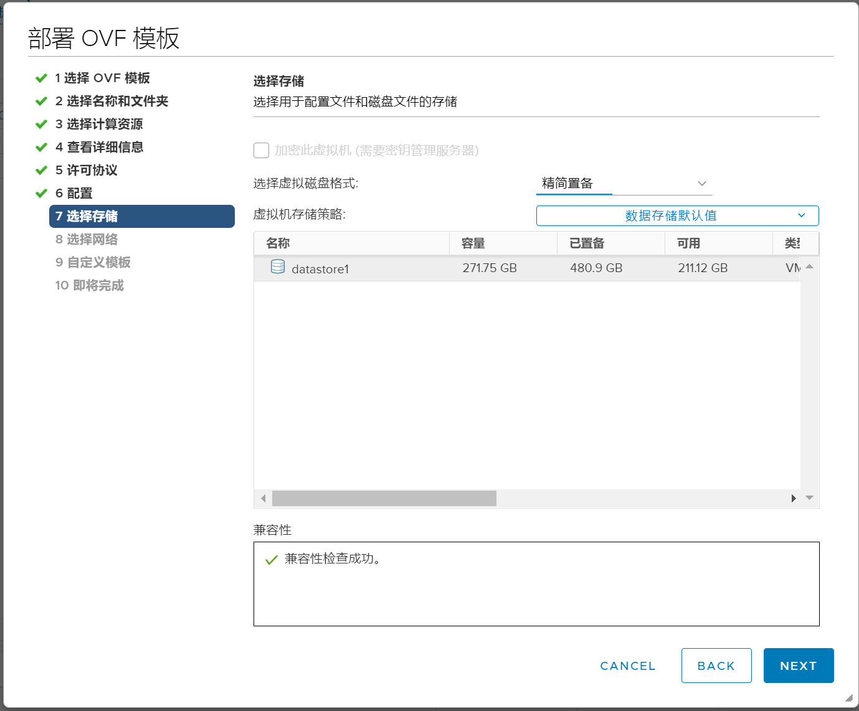Sort by the 容量 column header
The height and width of the screenshot is (711, 859).
click(x=473, y=243)
